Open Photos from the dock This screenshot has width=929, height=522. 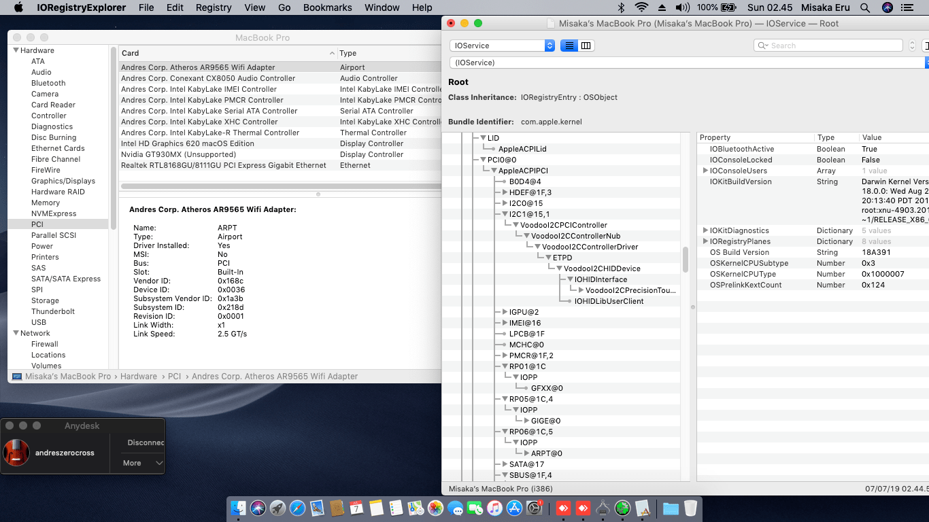[435, 508]
